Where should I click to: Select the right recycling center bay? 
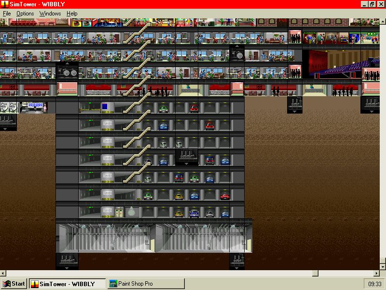click(204, 237)
